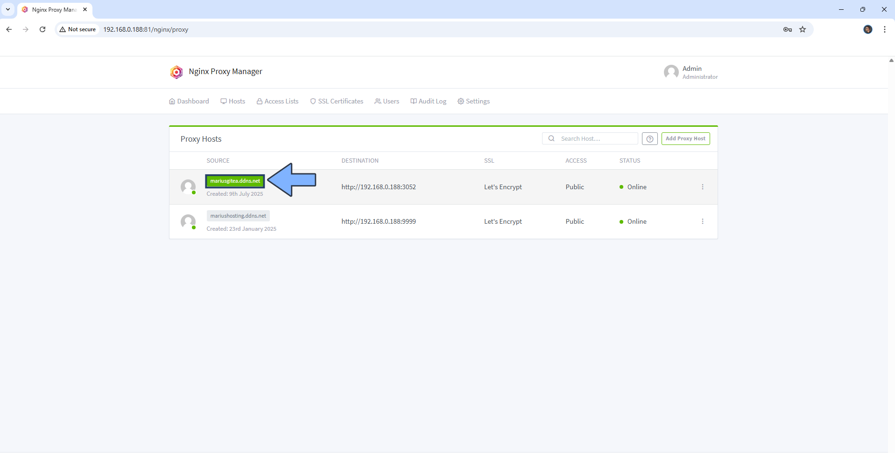Click the Admin user avatar
The image size is (895, 453).
coord(671,72)
